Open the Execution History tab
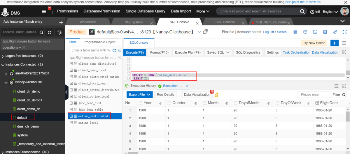 (140, 86)
